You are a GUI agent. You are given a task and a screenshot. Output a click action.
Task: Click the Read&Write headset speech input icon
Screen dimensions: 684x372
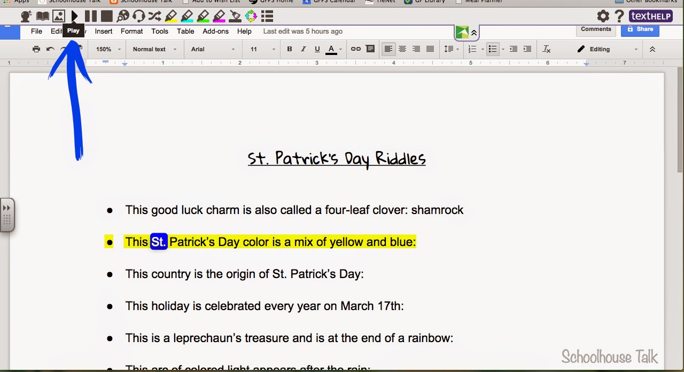[x=139, y=16]
